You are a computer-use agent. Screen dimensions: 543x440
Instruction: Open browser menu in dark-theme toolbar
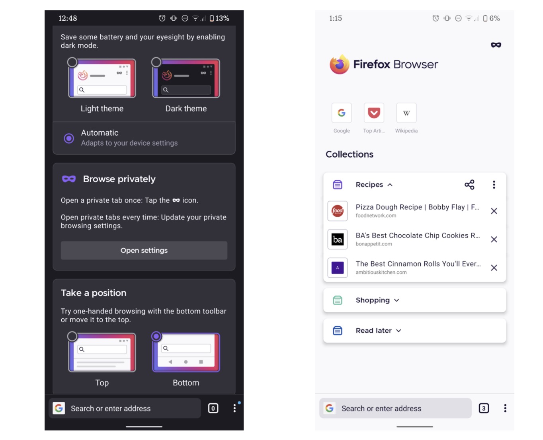coord(234,408)
